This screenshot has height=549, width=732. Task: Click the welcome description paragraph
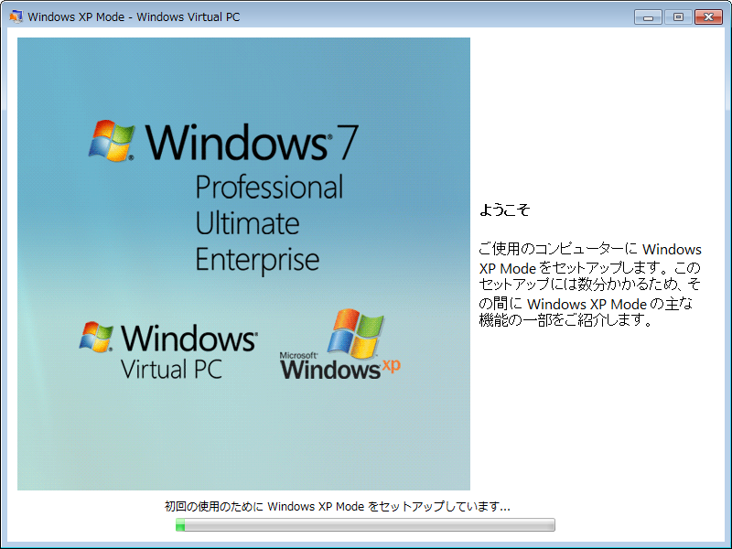590,285
